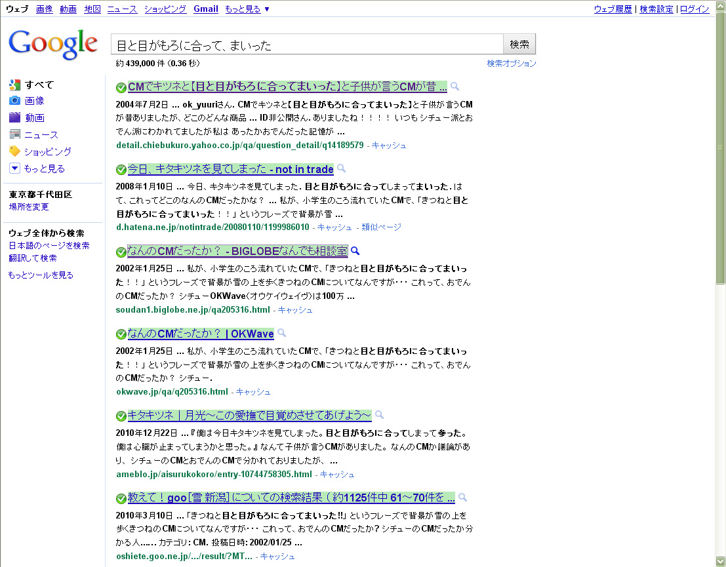Viewport: 726px width, 567px height.
Task: Click the green check icon beside the 月光 blog result
Action: [121, 416]
